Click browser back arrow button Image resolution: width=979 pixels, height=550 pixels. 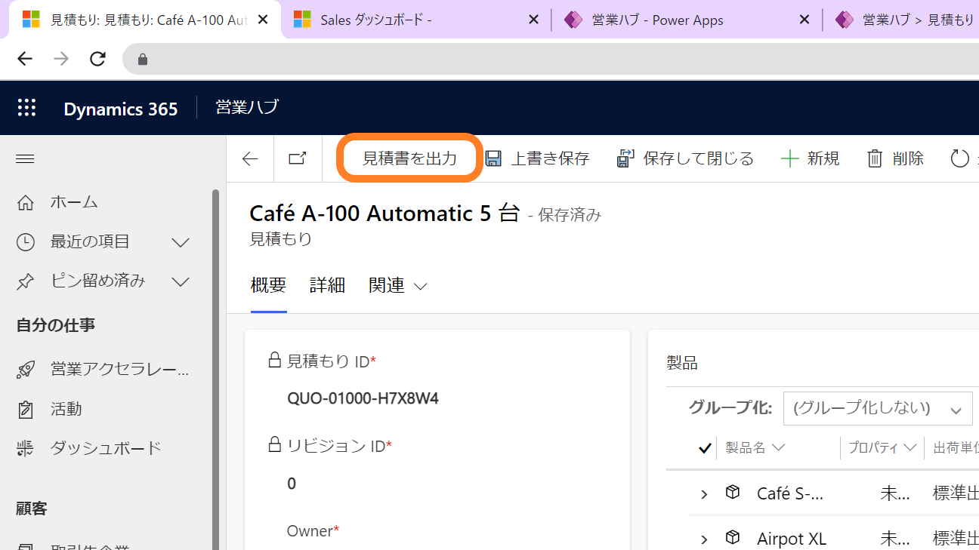click(25, 59)
